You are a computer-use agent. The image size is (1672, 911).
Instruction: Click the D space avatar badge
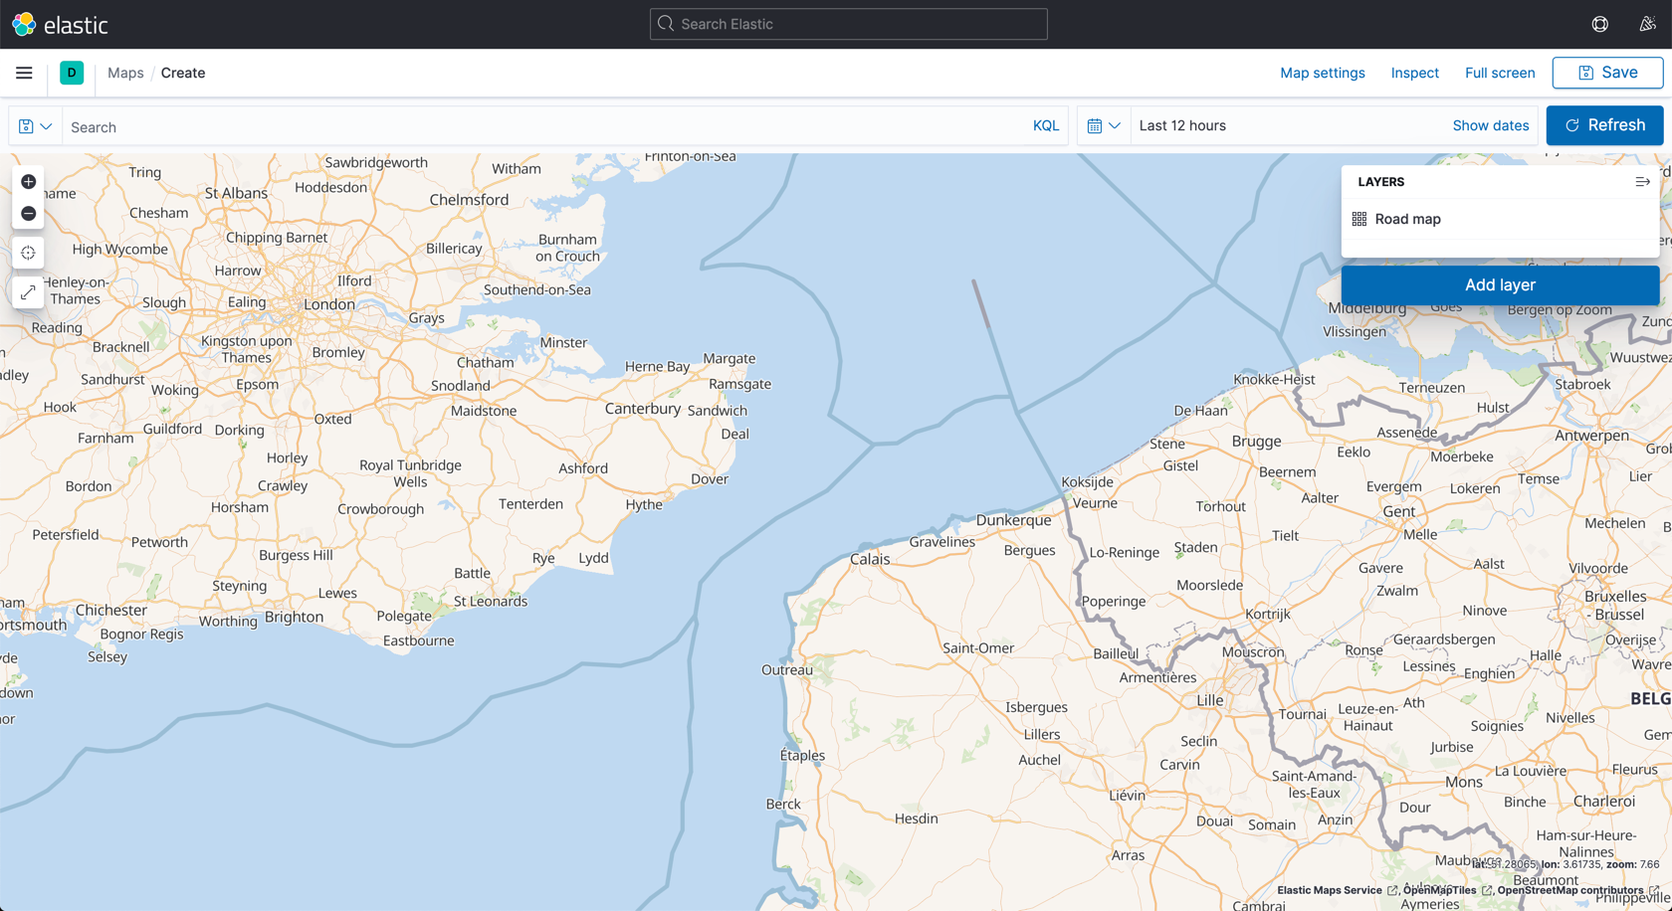pos(71,73)
